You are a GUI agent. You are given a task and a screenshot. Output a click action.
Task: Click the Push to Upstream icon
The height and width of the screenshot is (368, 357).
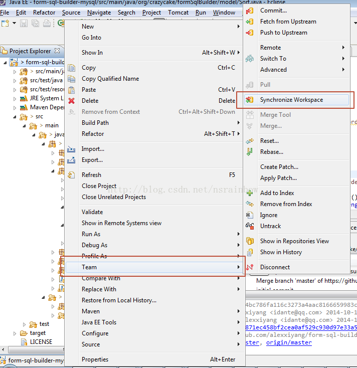tap(250, 33)
